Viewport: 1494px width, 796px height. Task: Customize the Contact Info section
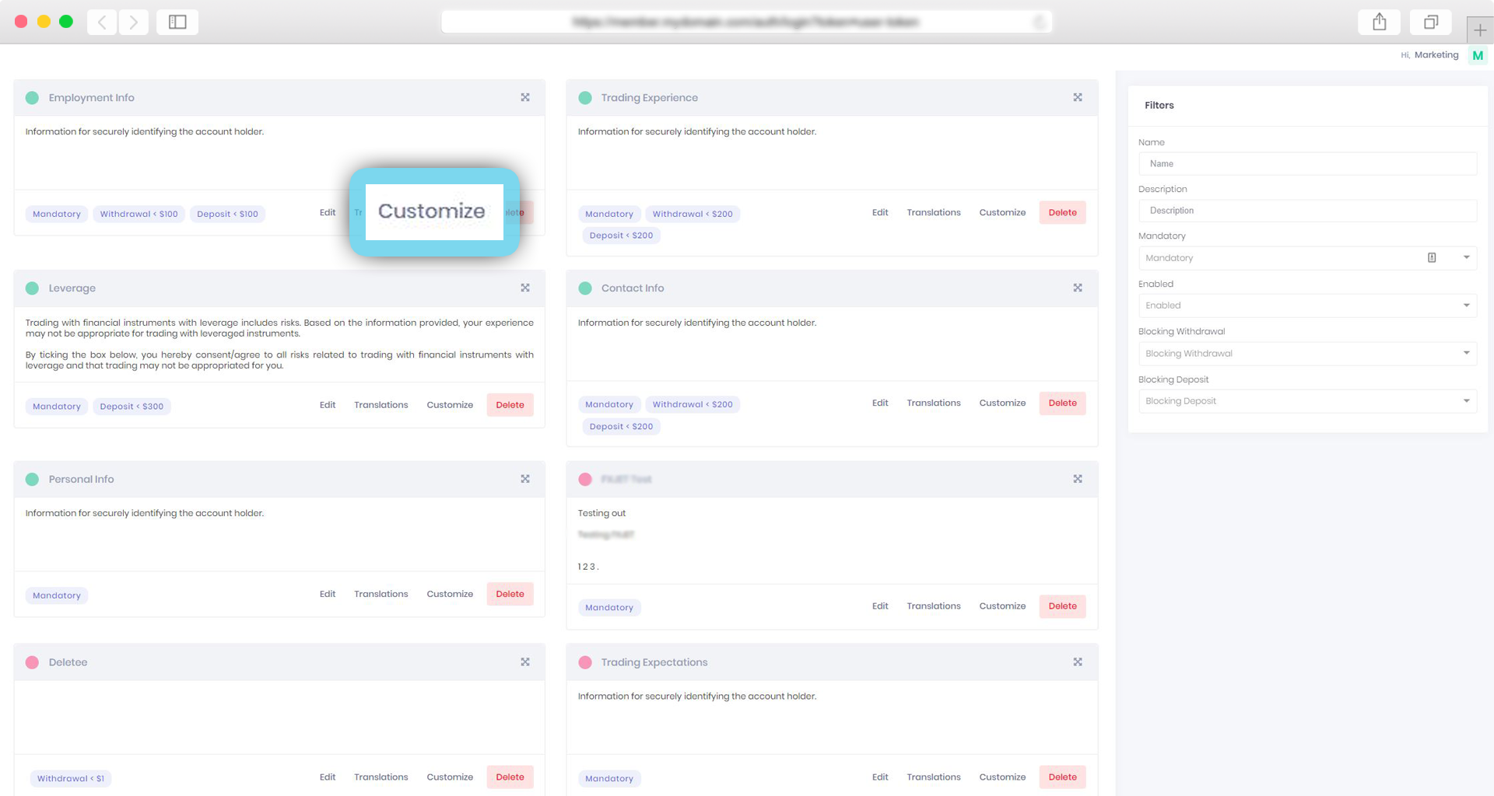(x=1002, y=403)
